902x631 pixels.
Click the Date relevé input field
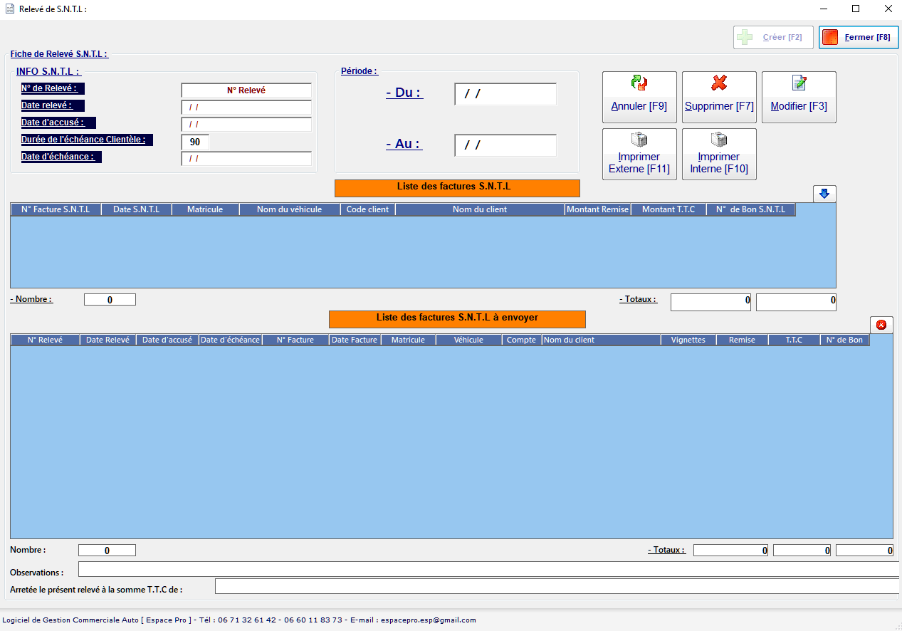point(246,108)
